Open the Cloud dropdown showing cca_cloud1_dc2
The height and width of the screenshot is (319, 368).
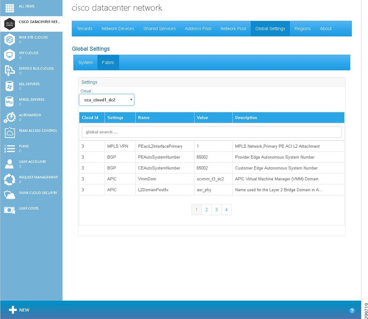[107, 100]
